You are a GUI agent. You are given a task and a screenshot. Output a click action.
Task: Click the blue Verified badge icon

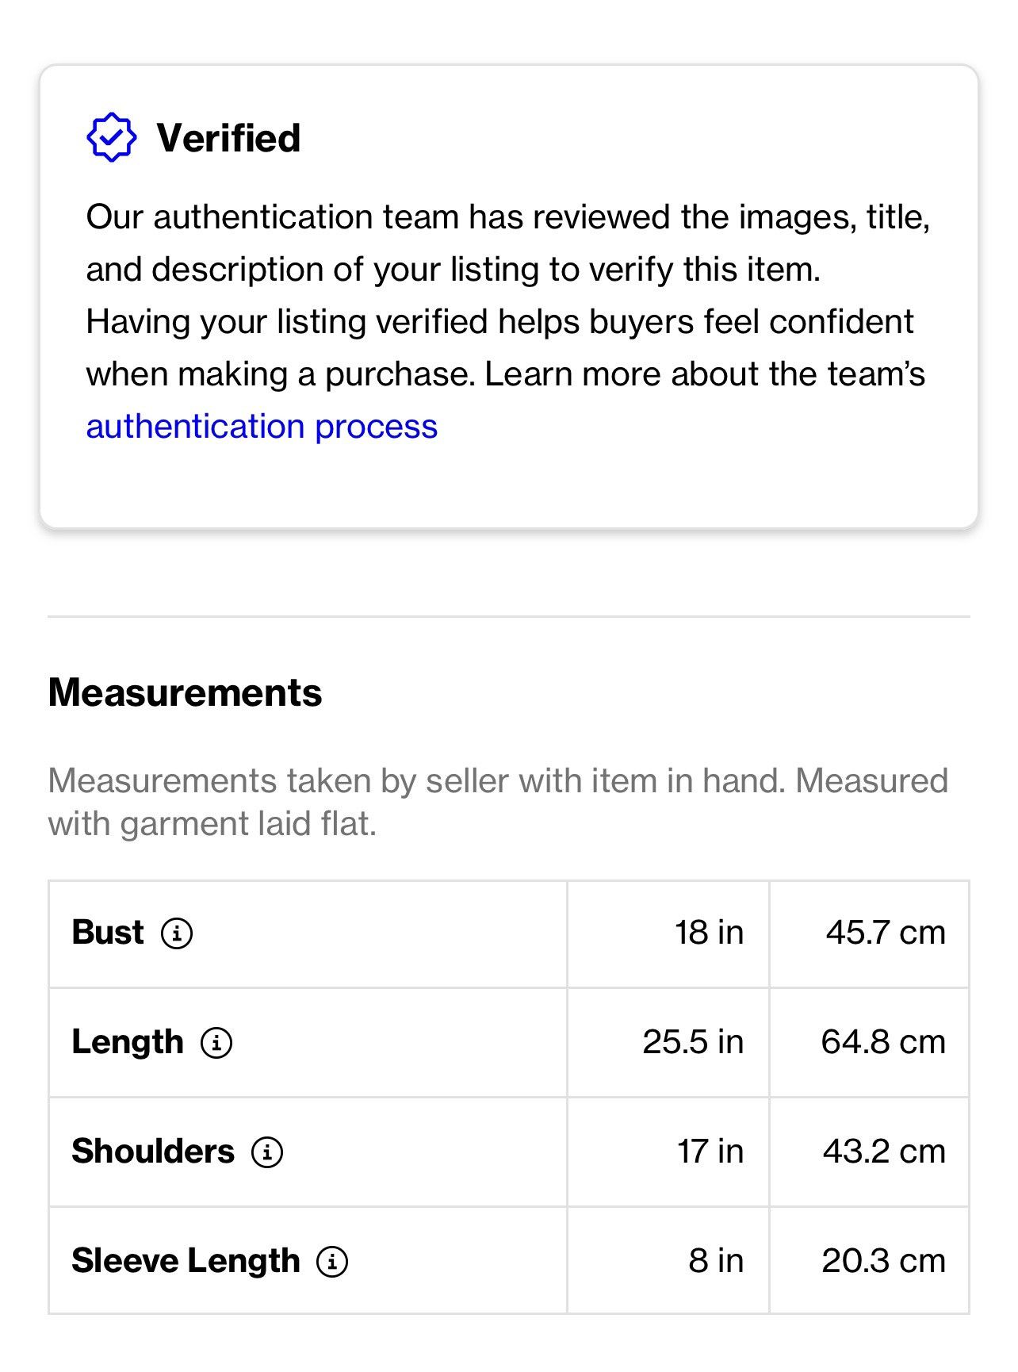pos(111,138)
